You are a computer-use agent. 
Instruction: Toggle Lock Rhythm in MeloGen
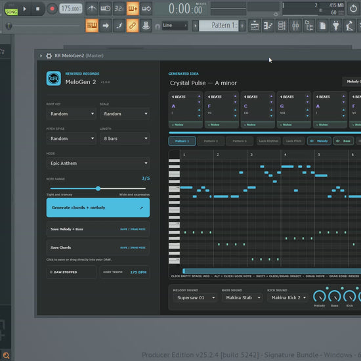[268, 141]
